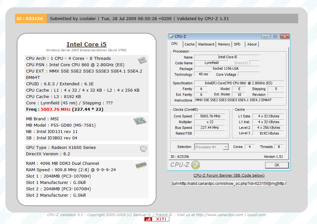This screenshot has width=317, height=224.
Task: Switch to the Memory tab
Action: [x=224, y=44]
